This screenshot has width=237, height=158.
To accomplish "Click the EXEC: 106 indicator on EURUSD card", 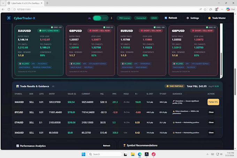I will pos(159,27).
